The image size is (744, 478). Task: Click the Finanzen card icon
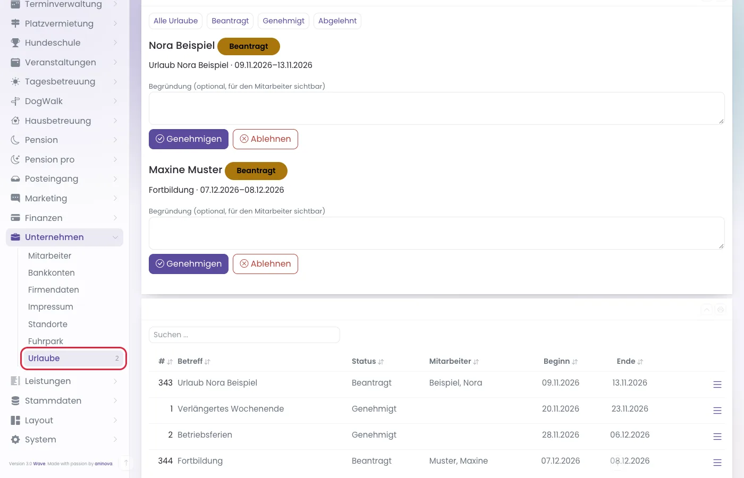(15, 218)
